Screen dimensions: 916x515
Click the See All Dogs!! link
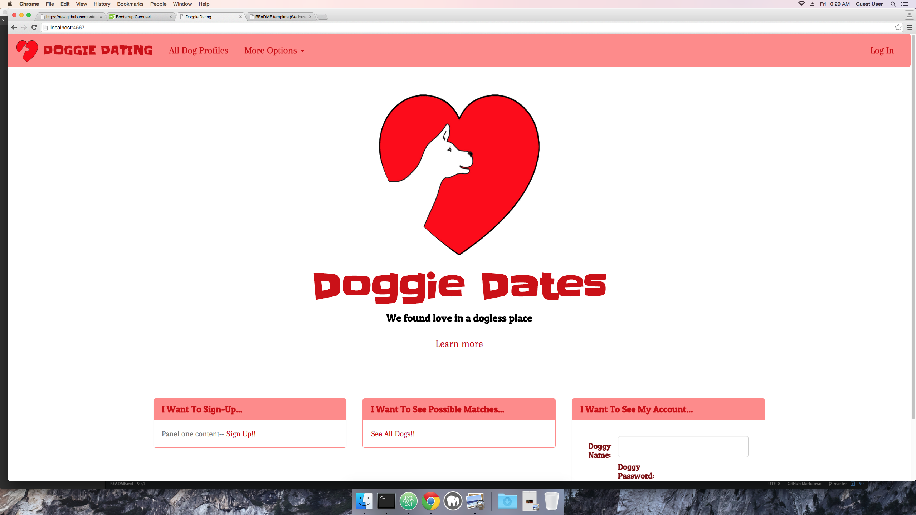click(393, 434)
